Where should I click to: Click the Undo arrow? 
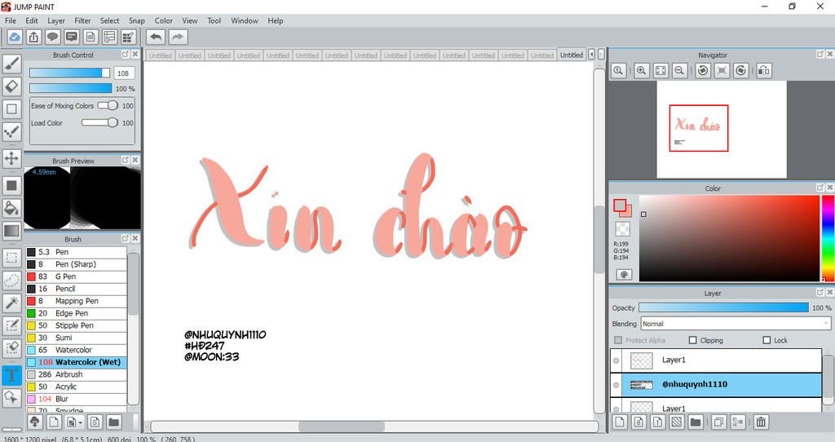click(156, 37)
